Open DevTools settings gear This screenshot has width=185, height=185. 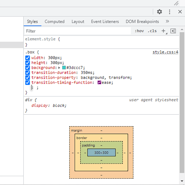coord(159,12)
